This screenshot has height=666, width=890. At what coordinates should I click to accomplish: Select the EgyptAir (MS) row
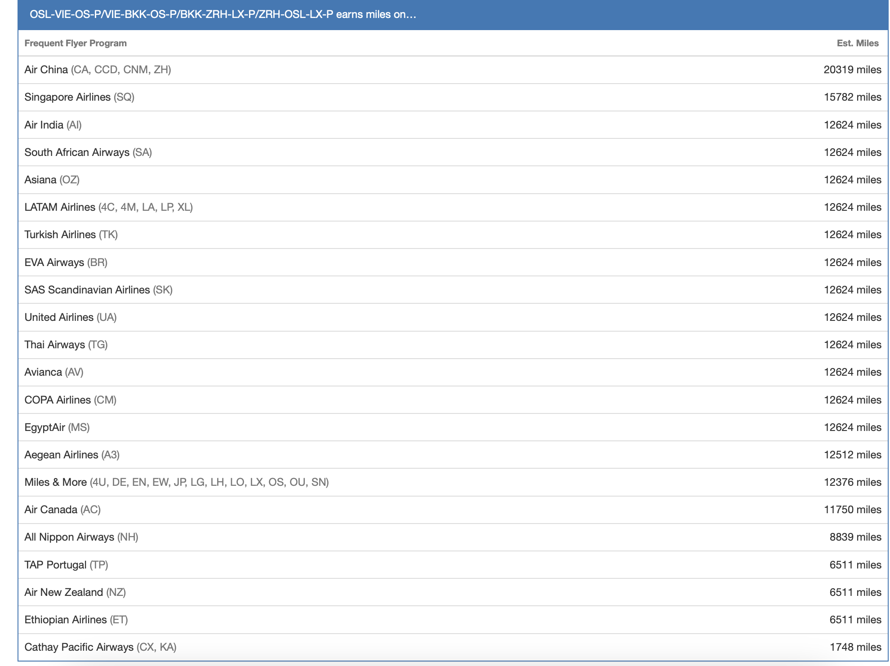tap(453, 427)
